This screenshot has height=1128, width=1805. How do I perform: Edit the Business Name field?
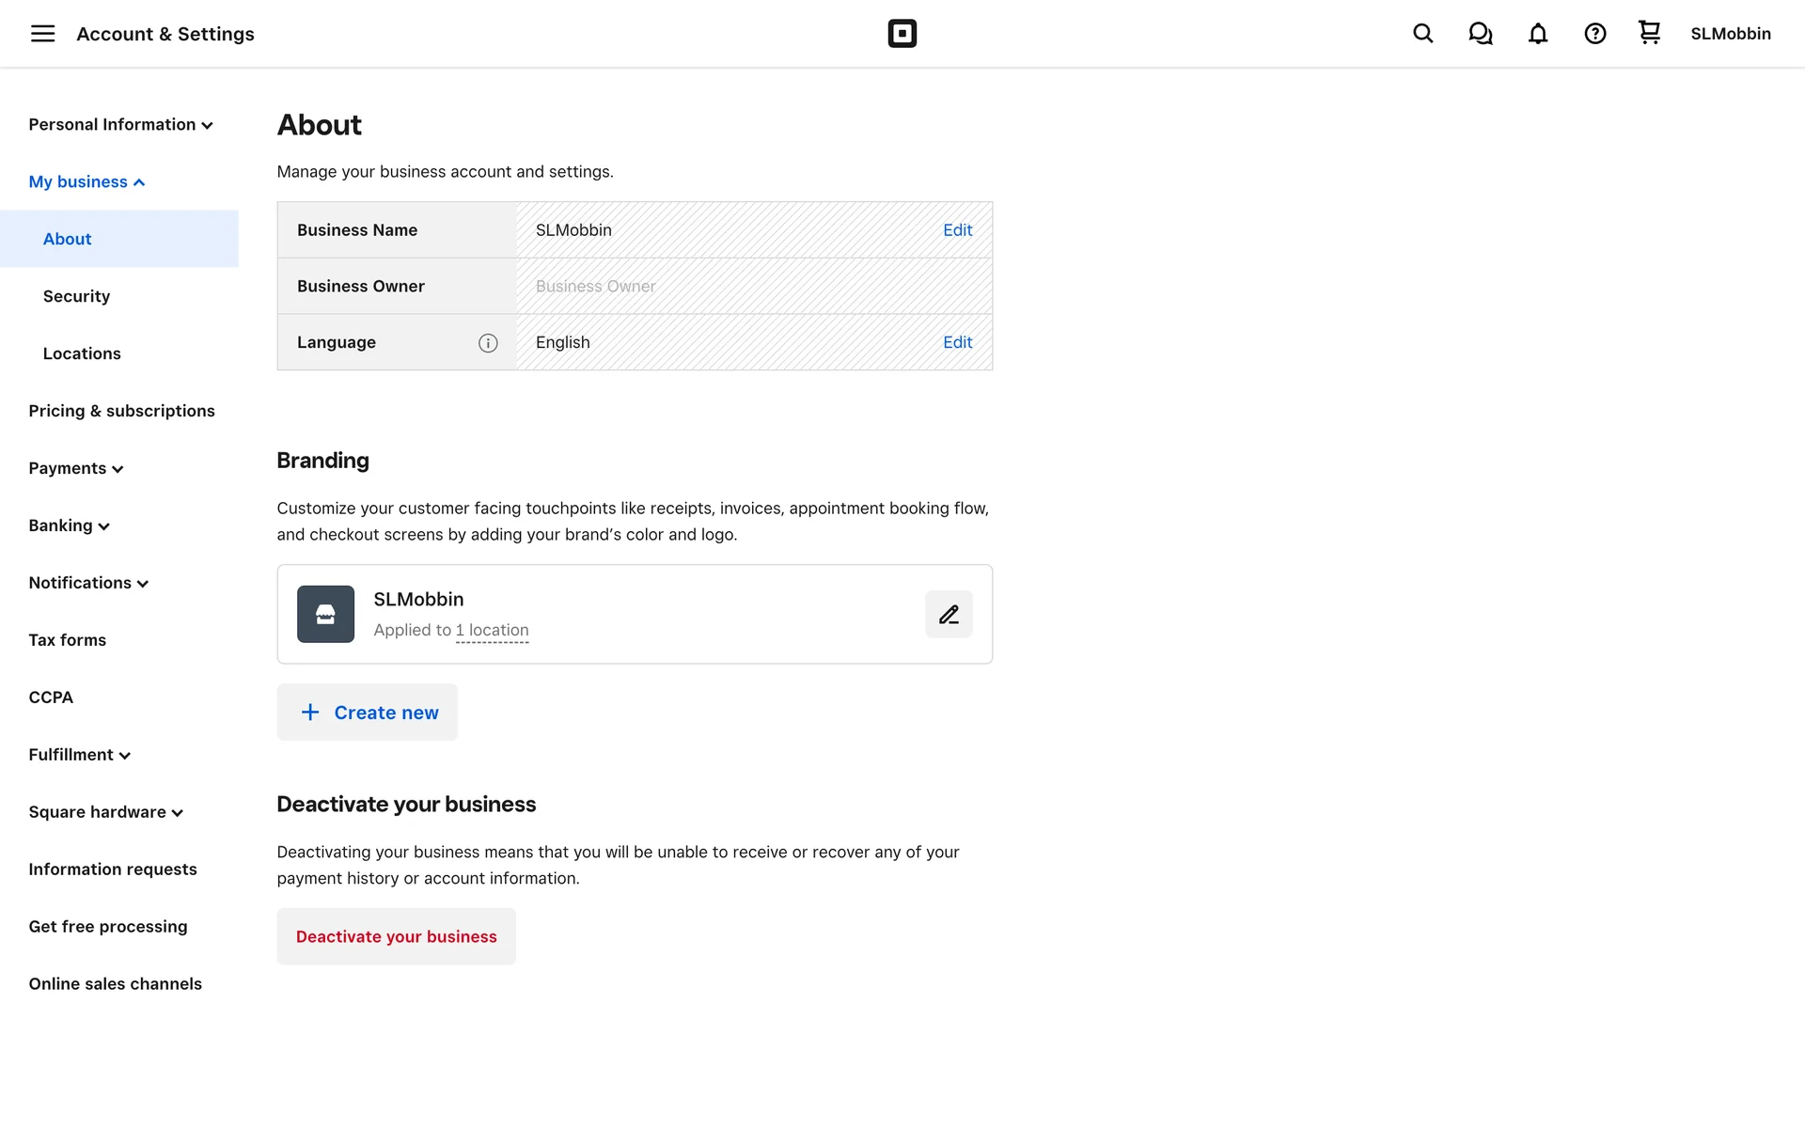[957, 230]
